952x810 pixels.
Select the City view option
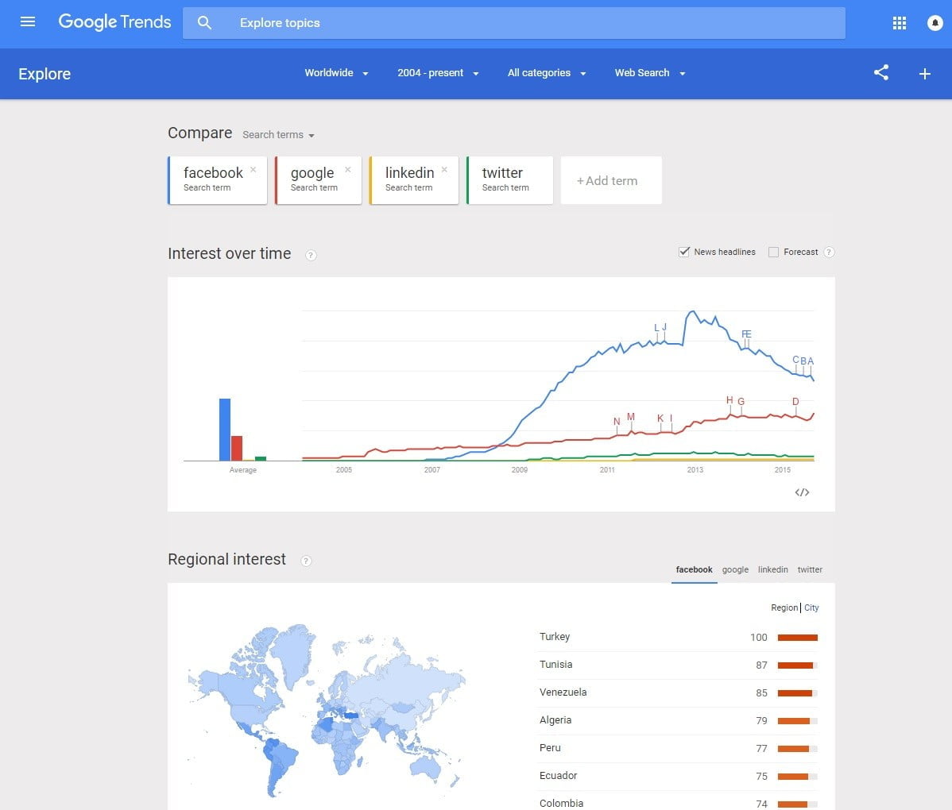pos(812,607)
